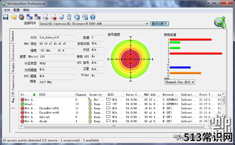
Task: Click the red target bullseye toolbar icon
Action: 21,17
